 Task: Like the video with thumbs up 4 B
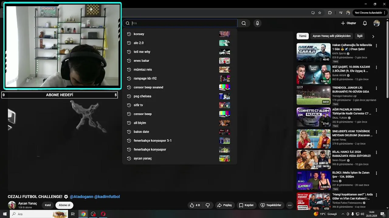pyautogui.click(x=195, y=205)
